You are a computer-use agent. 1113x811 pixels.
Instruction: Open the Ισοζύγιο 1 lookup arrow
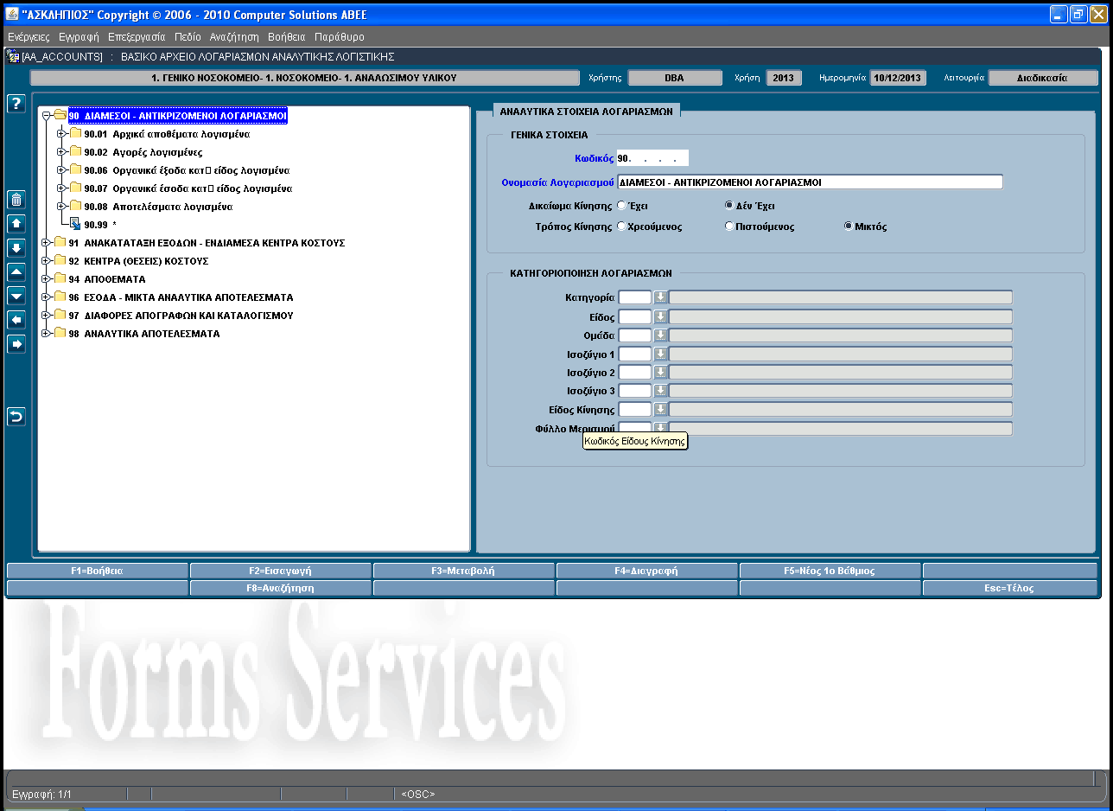[660, 354]
